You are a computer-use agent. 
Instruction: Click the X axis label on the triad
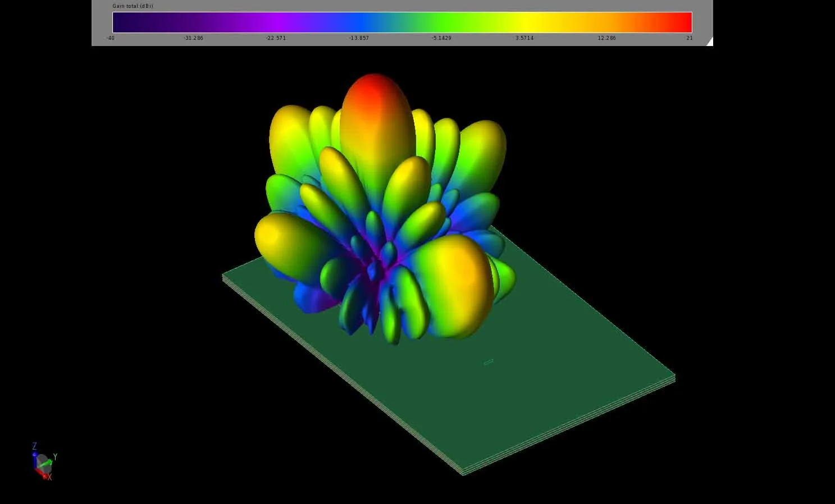(x=49, y=477)
